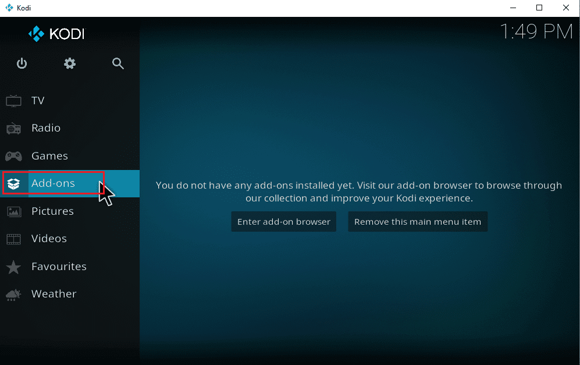Open settings via the gear icon
Screen dimensions: 580x365
pos(70,63)
